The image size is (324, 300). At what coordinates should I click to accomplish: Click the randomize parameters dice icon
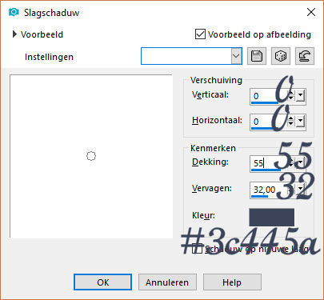click(x=281, y=56)
